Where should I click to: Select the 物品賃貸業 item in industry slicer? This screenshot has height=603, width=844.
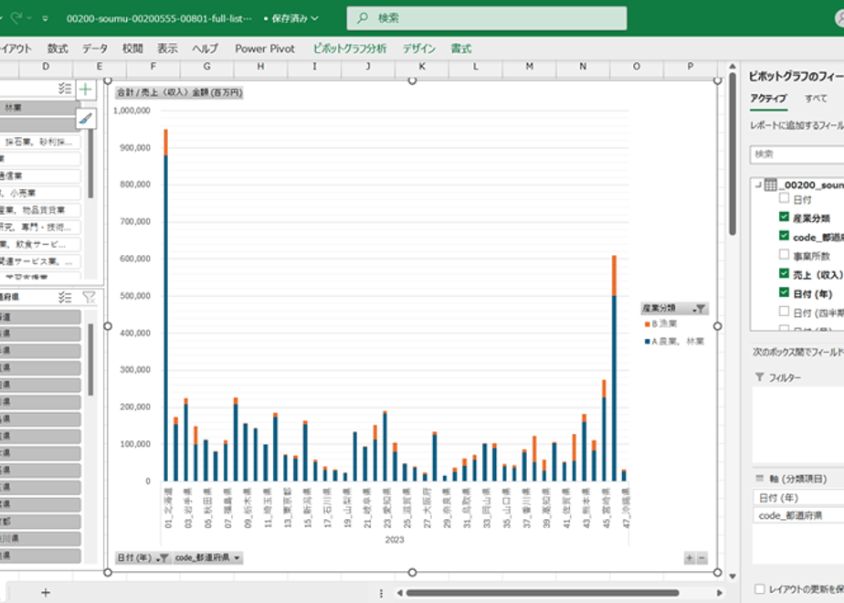(38, 210)
